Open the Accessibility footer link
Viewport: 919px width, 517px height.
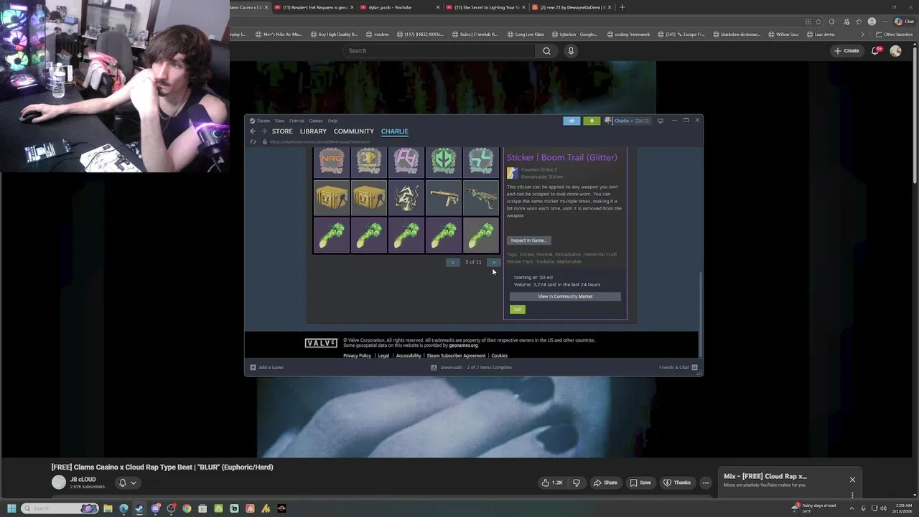tap(409, 355)
